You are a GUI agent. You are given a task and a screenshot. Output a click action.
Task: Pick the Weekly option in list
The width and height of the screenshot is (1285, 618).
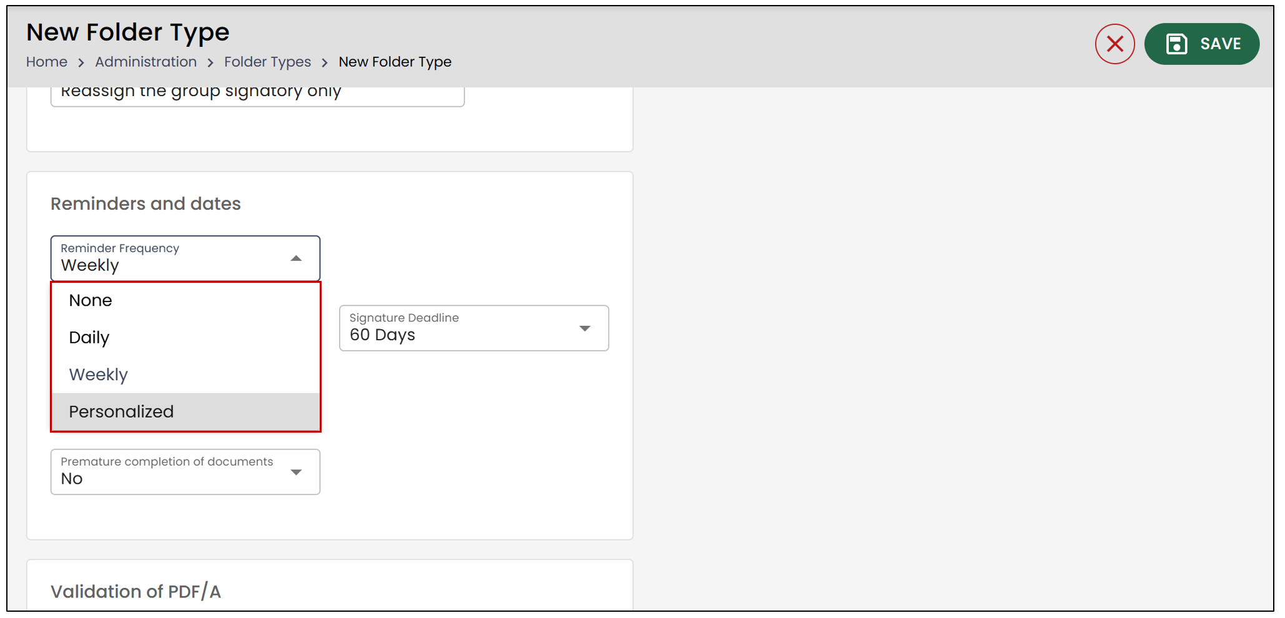click(x=185, y=375)
